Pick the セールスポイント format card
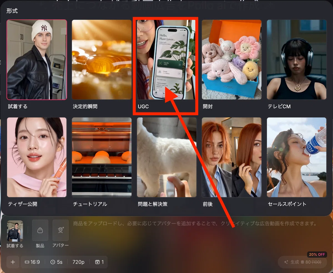 coord(297,157)
